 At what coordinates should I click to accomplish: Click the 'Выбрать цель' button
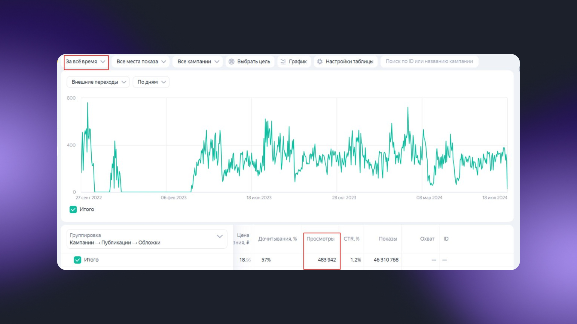pos(250,62)
